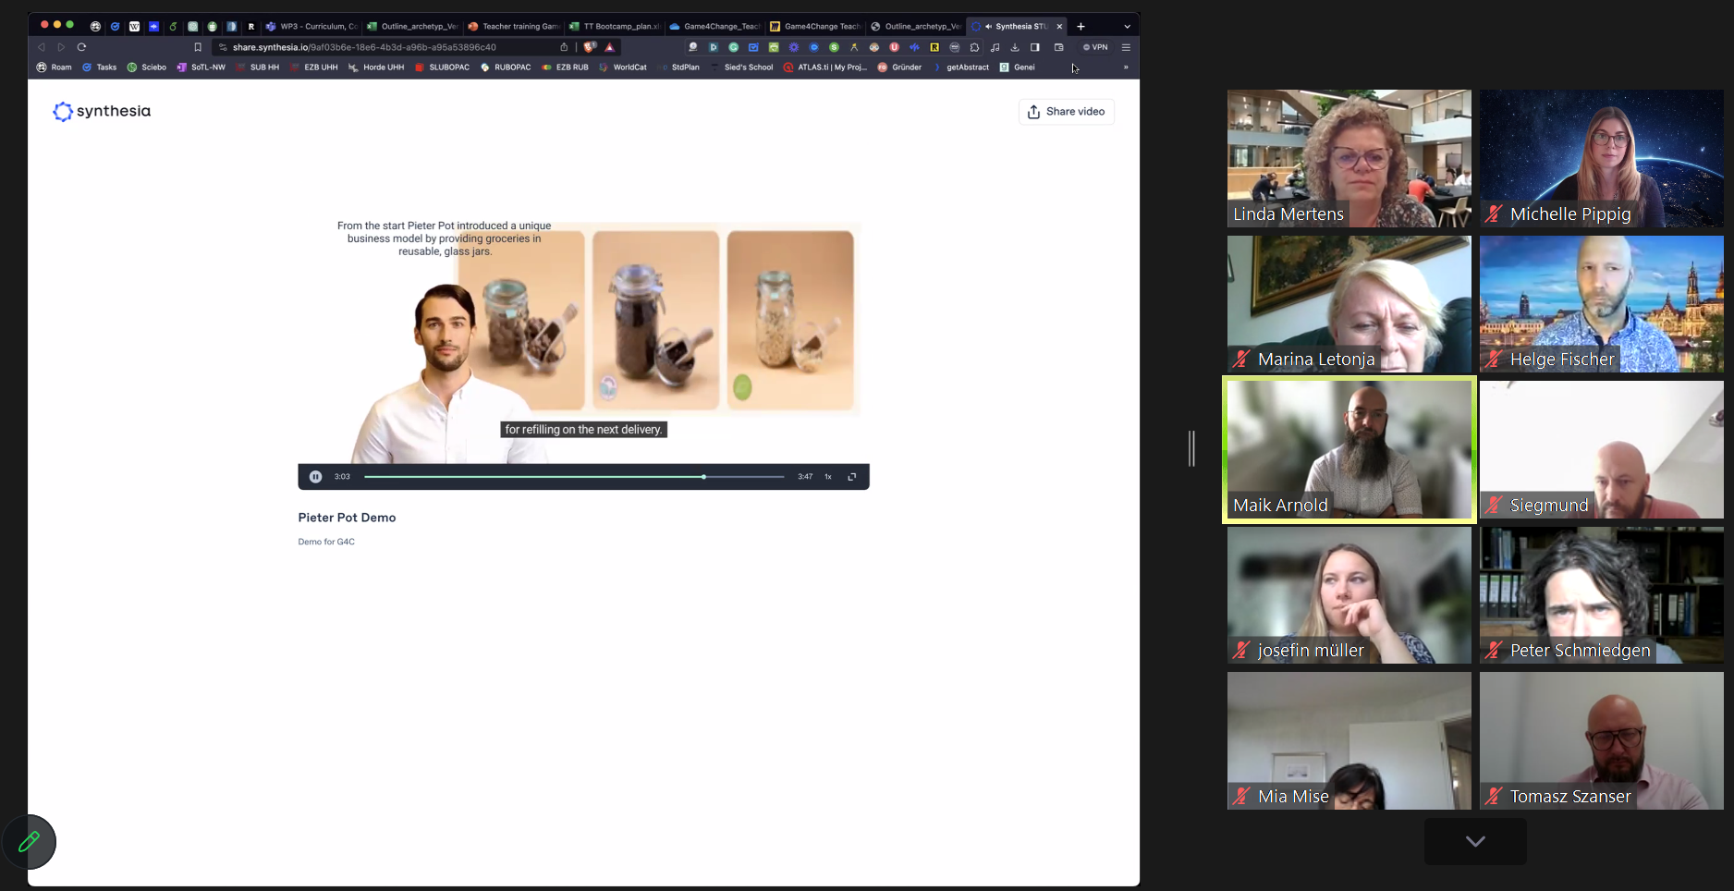Click Helge Fischer's muted microphone icon
The height and width of the screenshot is (891, 1734).
tap(1494, 360)
